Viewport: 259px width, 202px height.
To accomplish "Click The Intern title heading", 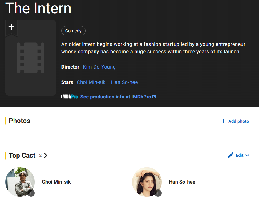I will (x=38, y=8).
